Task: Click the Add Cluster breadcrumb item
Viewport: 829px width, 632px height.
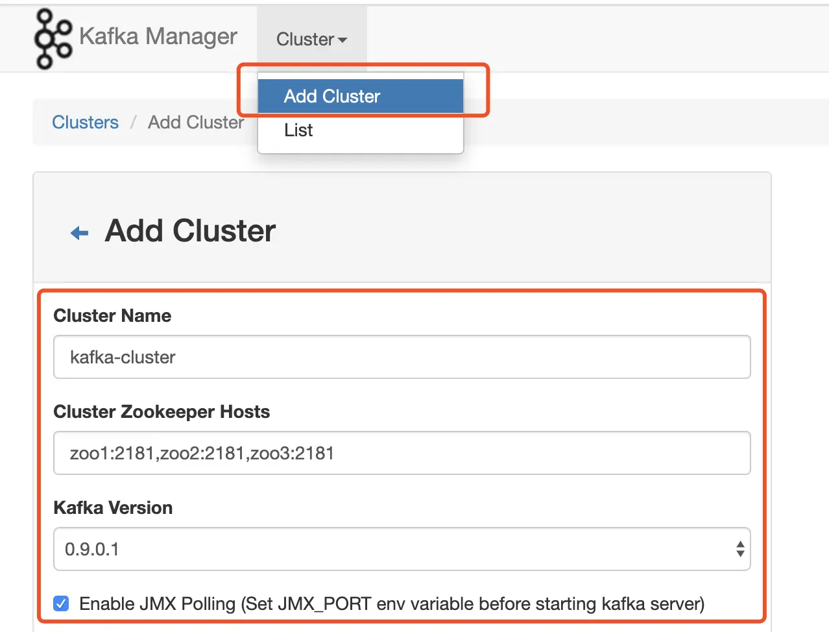Action: [x=196, y=122]
